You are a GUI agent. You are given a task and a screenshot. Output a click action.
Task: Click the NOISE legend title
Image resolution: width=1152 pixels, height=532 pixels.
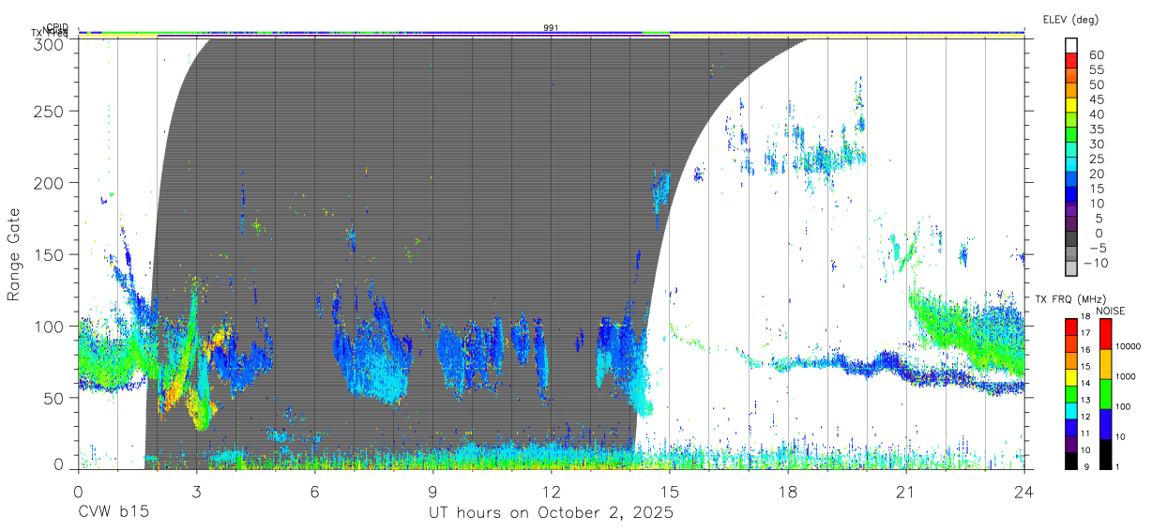(1112, 310)
